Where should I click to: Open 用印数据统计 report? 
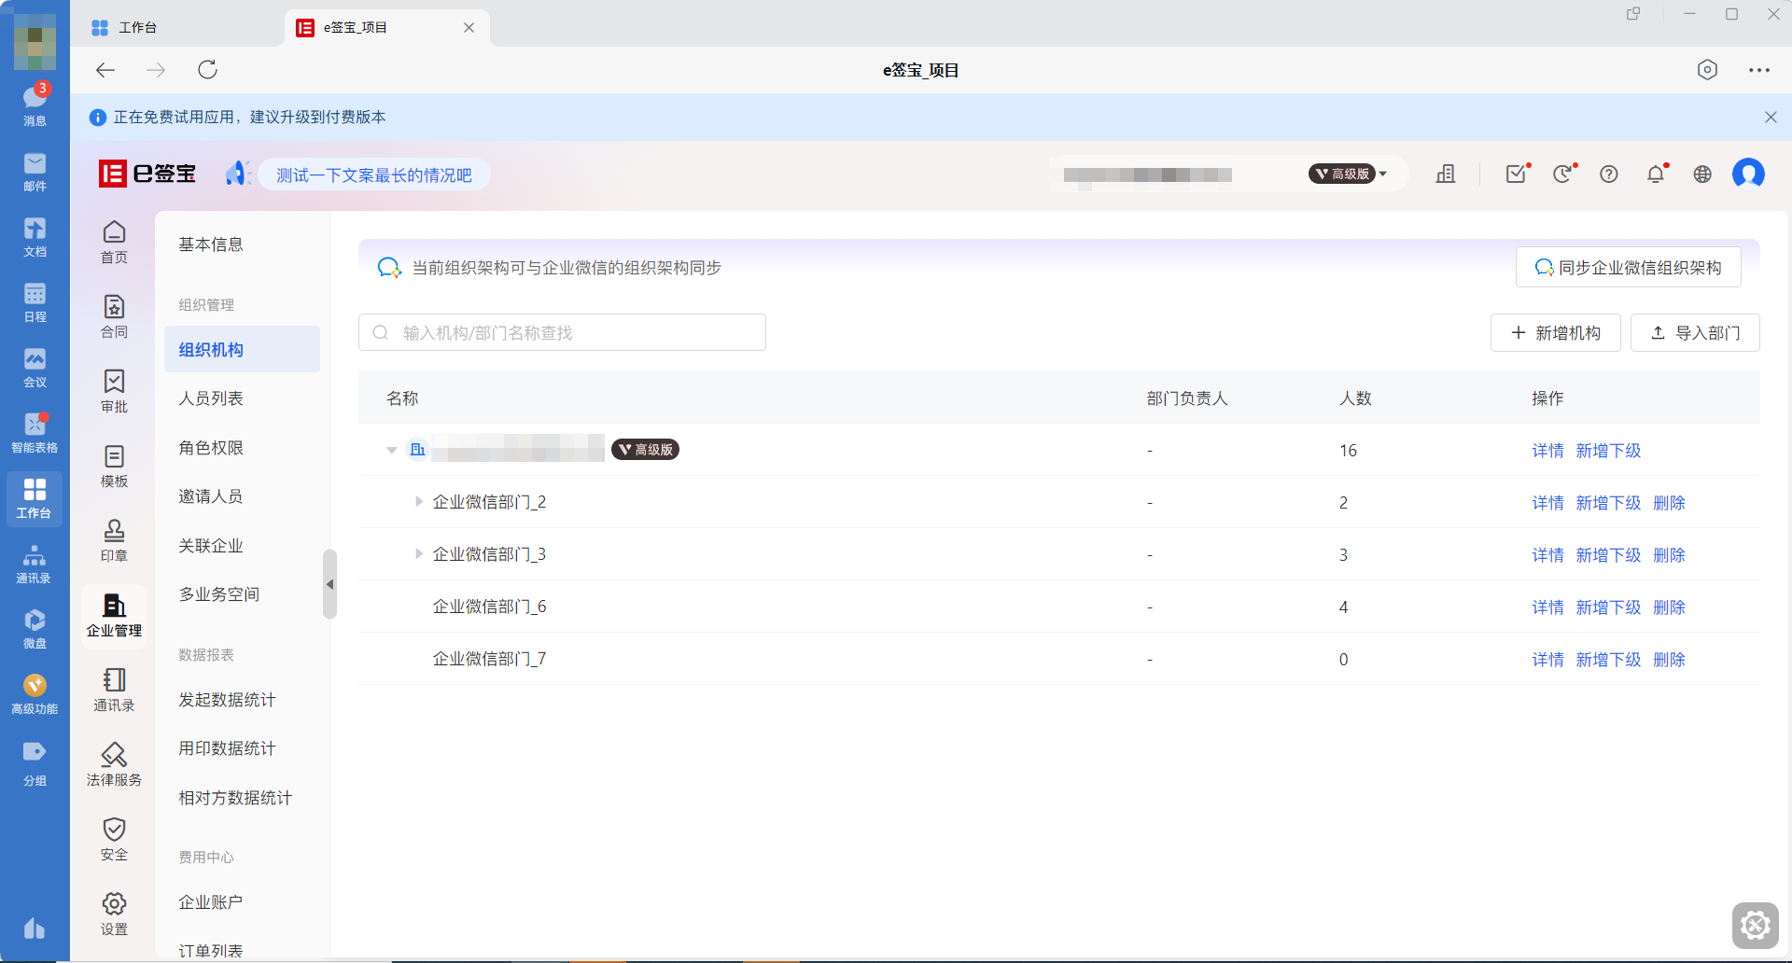pos(227,748)
